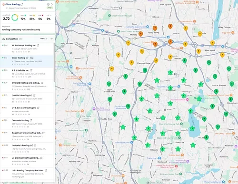Click Costco Wholesale map marker
The image size is (238, 184).
(x=168, y=37)
